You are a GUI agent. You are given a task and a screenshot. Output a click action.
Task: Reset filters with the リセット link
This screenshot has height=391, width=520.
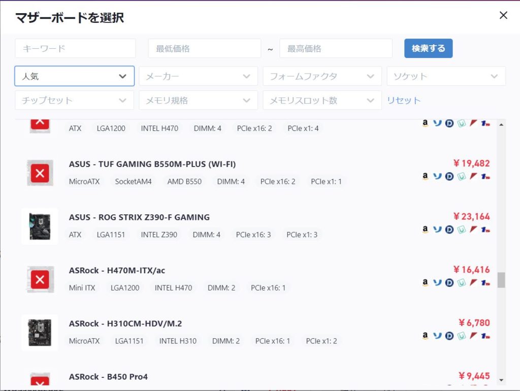(x=404, y=100)
